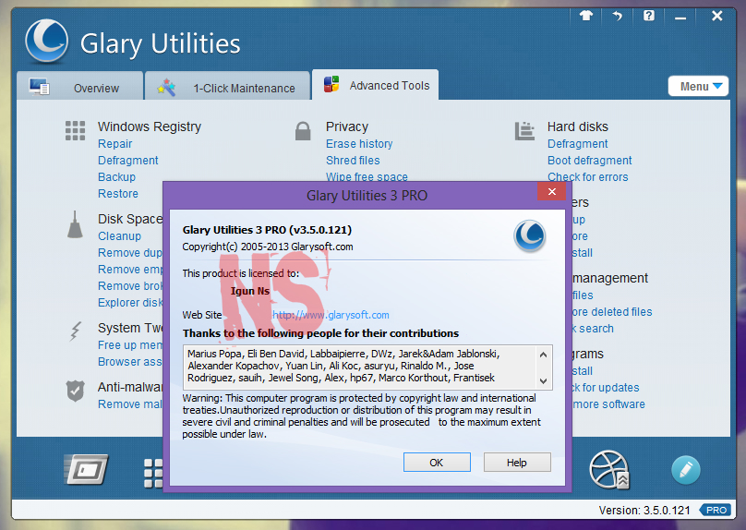The width and height of the screenshot is (746, 530).
Task: Click Wipe free space link
Action: click(x=367, y=176)
